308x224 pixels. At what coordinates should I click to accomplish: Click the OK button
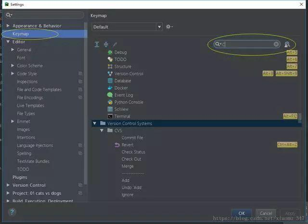coord(242,213)
